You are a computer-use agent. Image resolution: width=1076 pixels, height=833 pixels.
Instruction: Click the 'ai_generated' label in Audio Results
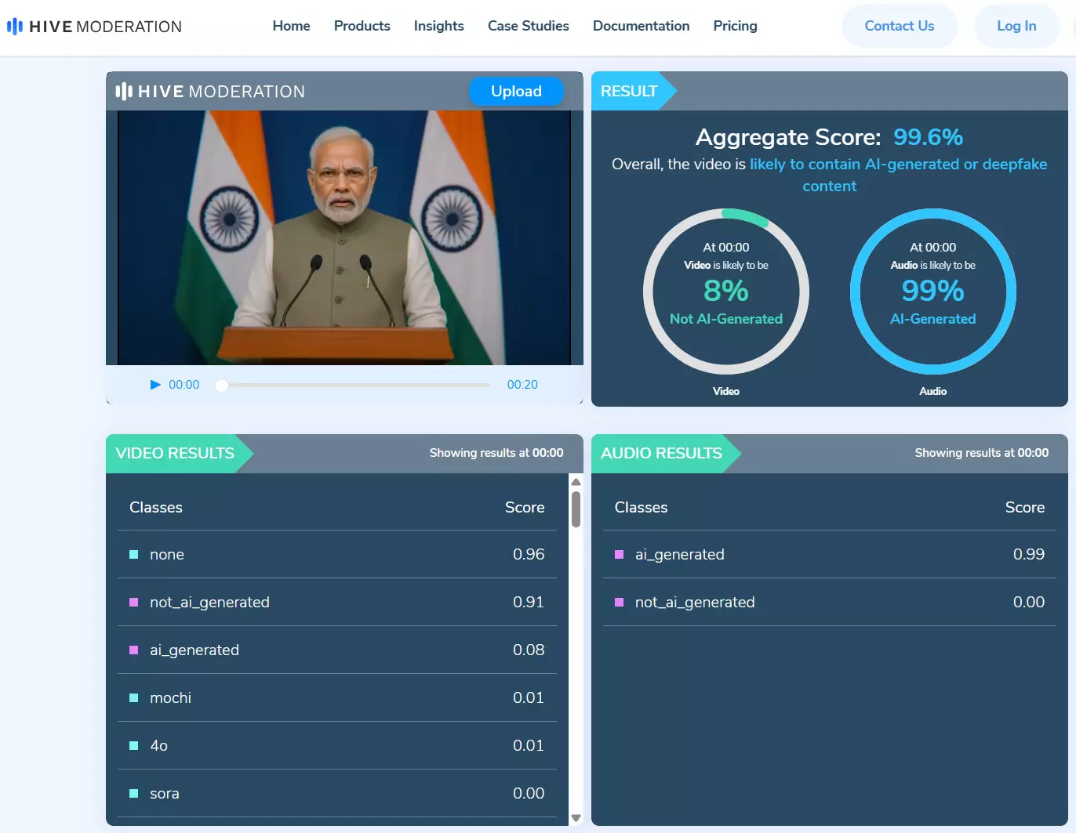tap(680, 555)
